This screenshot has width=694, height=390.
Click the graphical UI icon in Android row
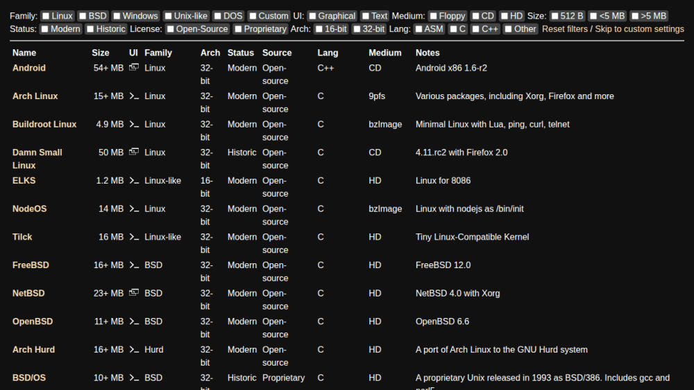134,67
